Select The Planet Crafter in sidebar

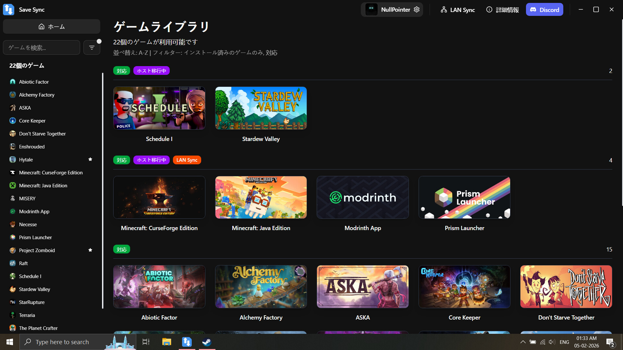point(52,328)
